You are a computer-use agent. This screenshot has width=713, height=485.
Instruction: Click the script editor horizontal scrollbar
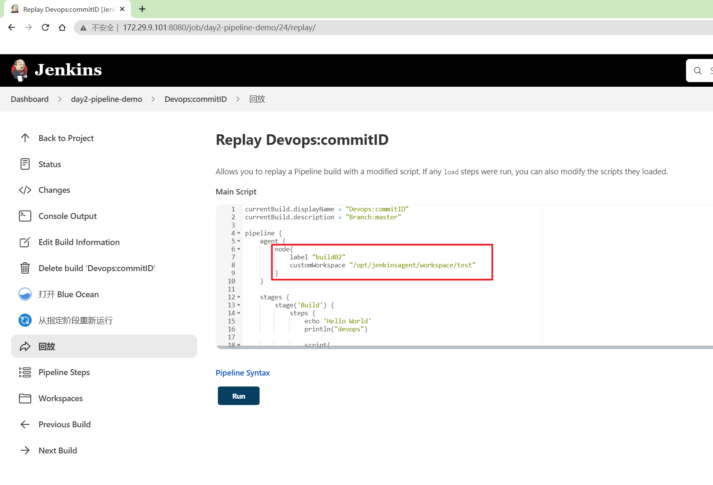click(464, 347)
